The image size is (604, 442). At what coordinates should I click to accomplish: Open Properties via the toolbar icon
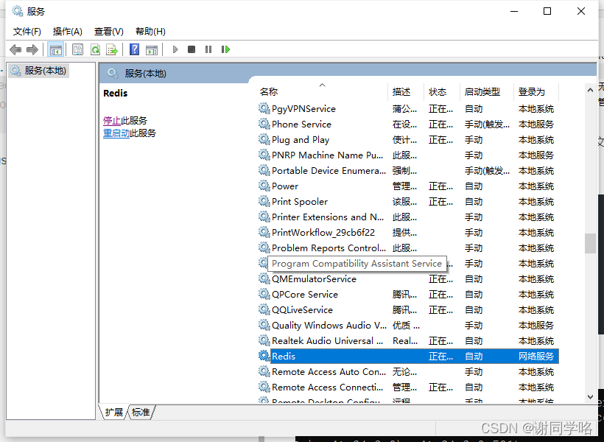click(x=77, y=49)
